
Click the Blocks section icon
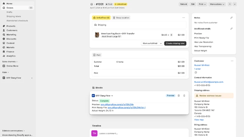[x=93, y=88]
